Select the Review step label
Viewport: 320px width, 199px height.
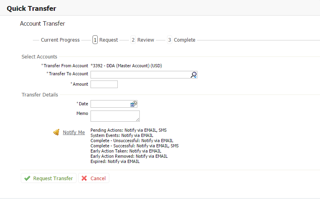tap(145, 40)
